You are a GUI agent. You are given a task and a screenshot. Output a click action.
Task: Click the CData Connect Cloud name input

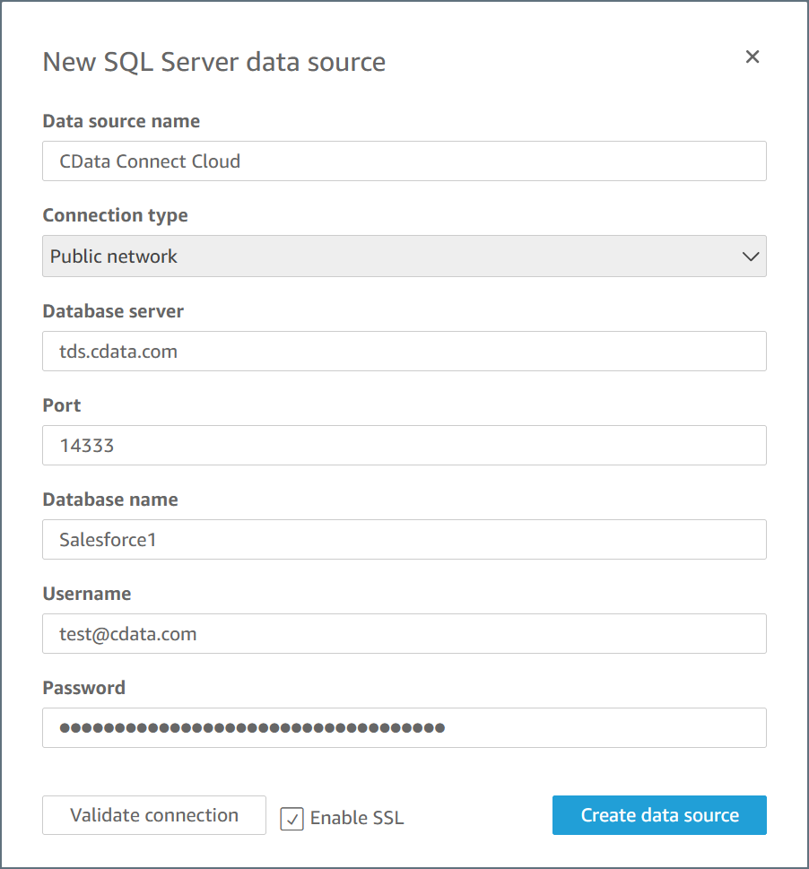404,161
